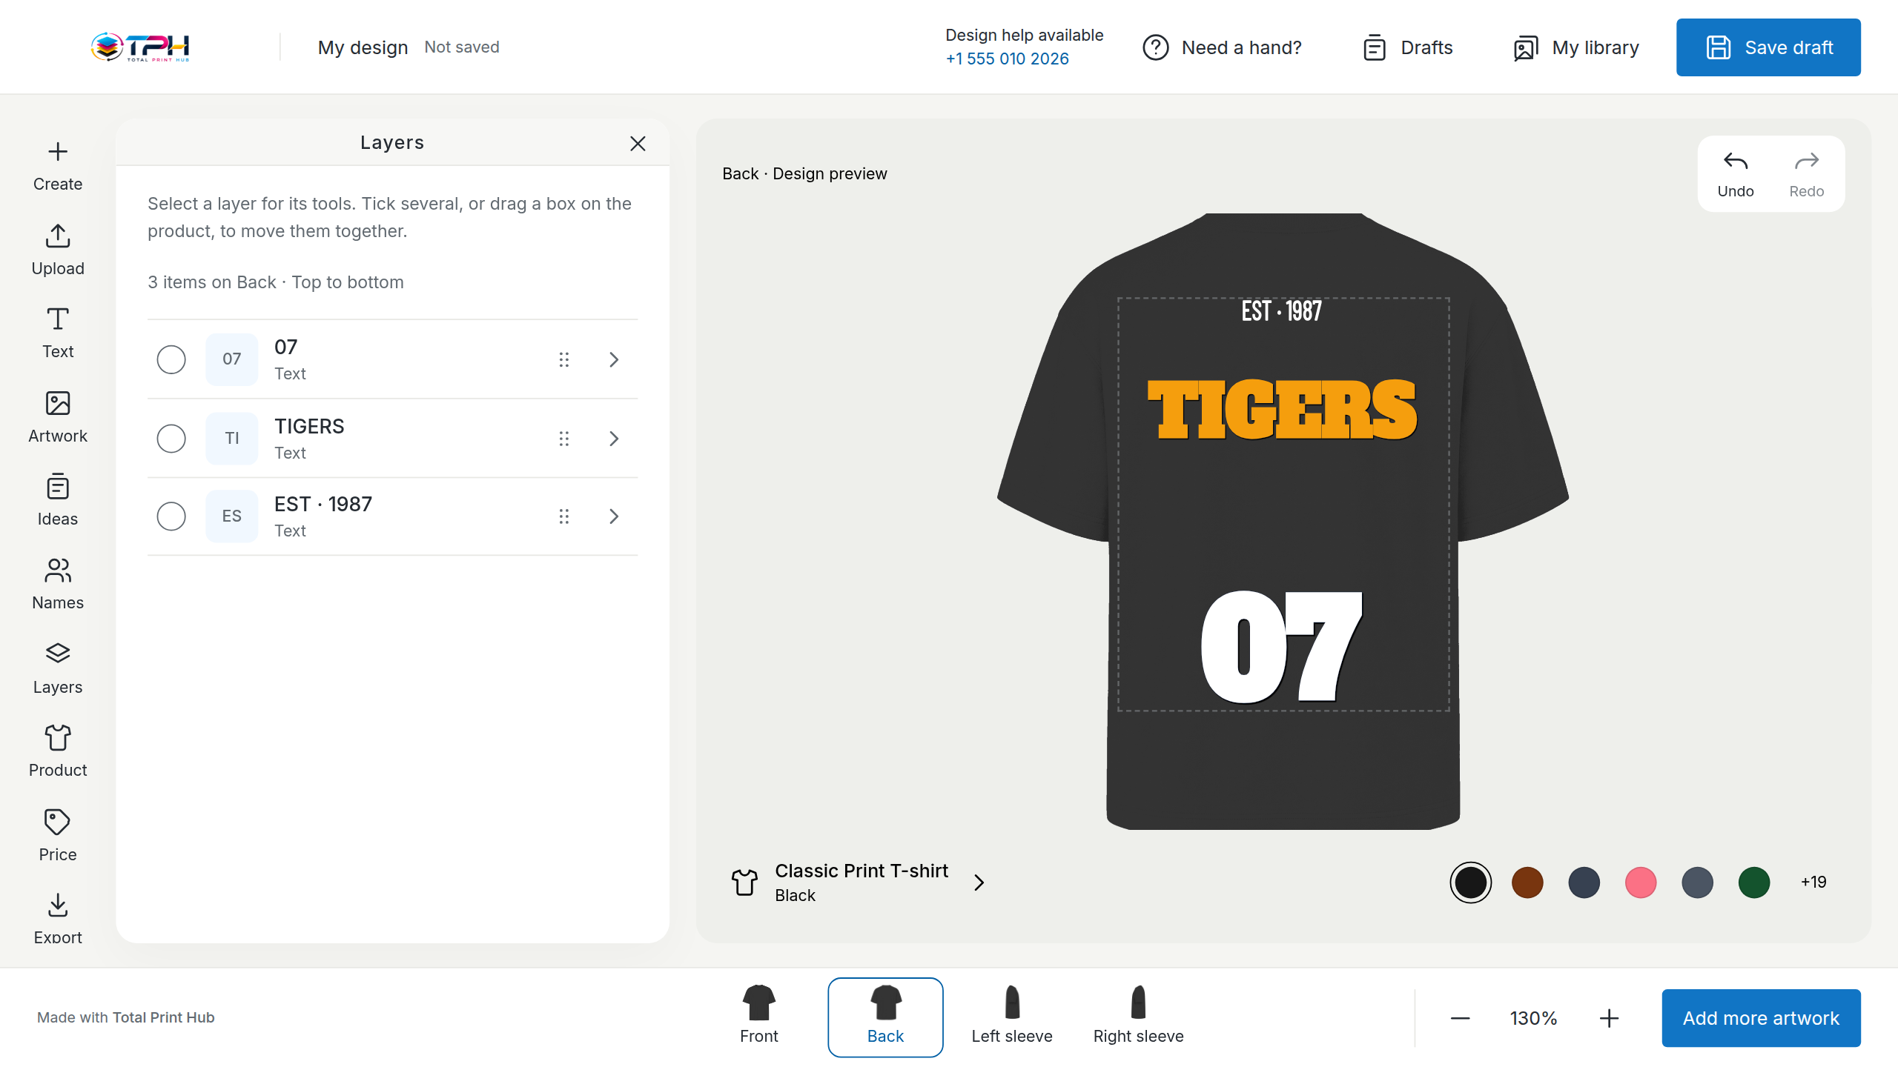Open the Export option
1898x1067 pixels.
[58, 919]
